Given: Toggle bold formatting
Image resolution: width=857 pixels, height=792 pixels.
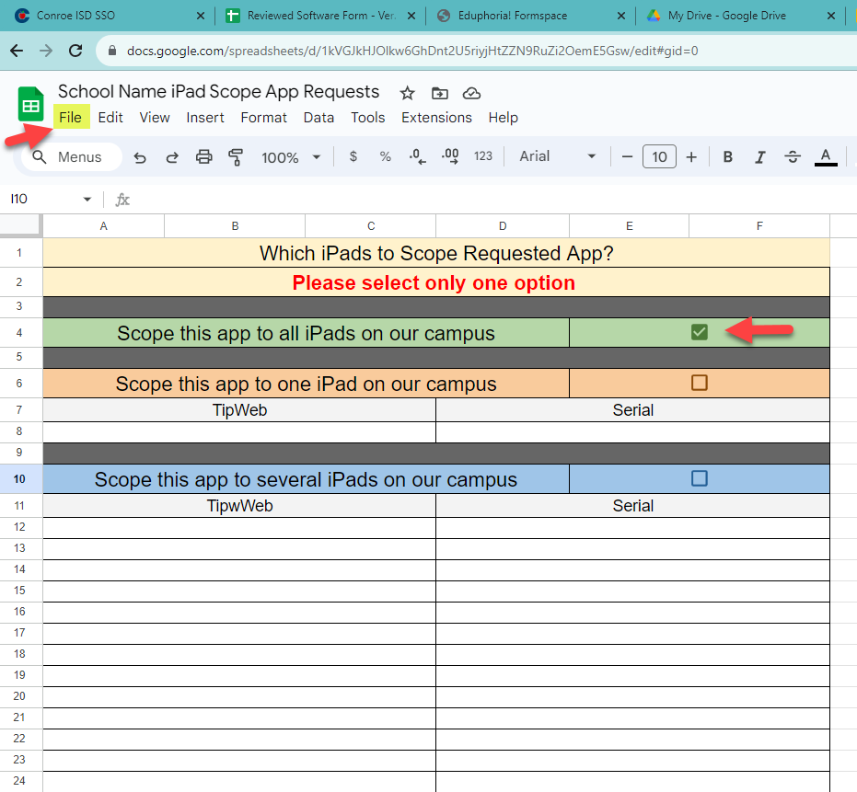Looking at the screenshot, I should 727,156.
